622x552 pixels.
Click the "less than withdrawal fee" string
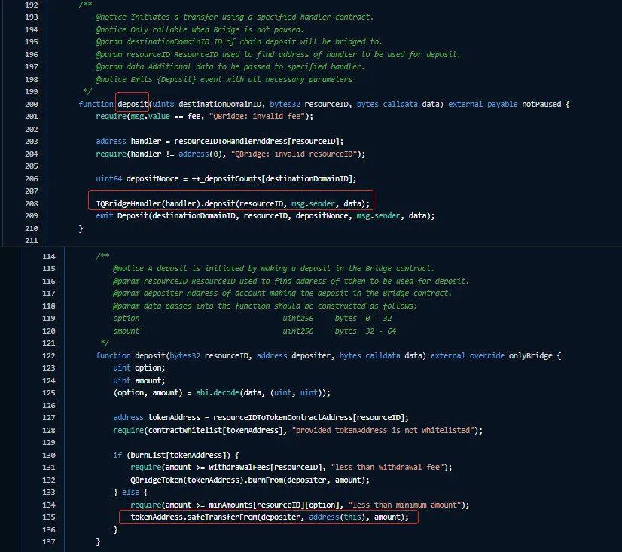pyautogui.click(x=396, y=467)
